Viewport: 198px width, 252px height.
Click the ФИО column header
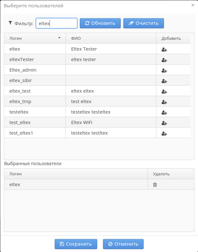[111, 38]
